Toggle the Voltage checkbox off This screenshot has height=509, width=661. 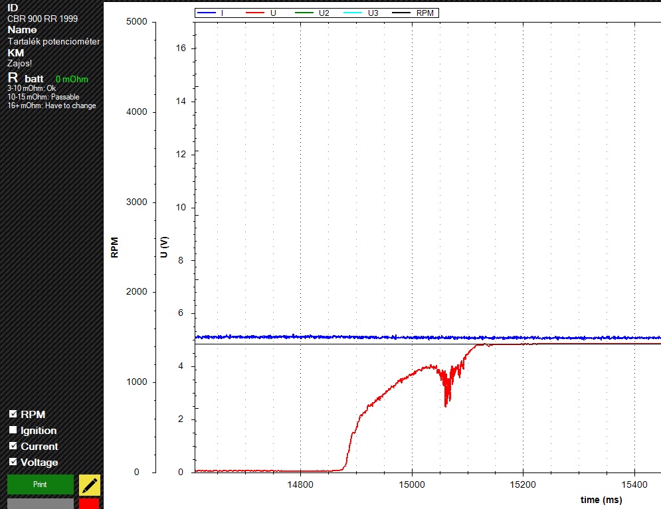tap(13, 462)
